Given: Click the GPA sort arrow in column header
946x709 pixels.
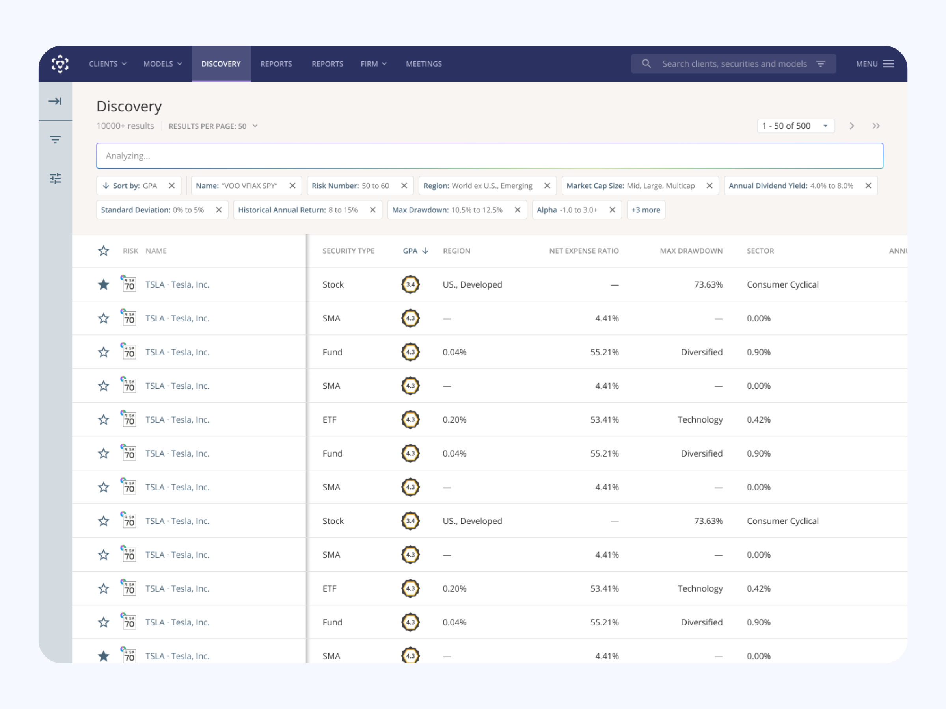Looking at the screenshot, I should [x=425, y=251].
